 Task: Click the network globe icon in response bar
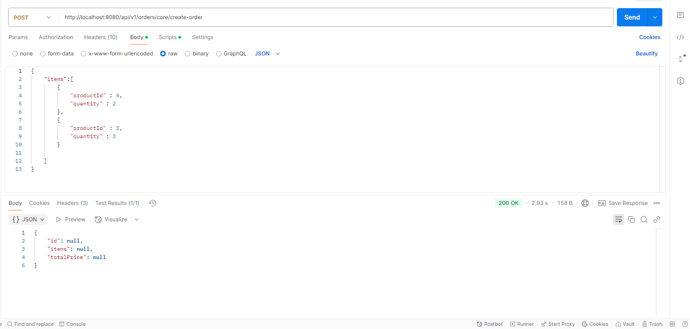[585, 203]
